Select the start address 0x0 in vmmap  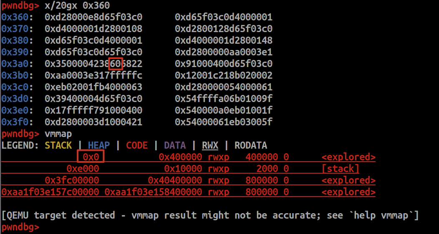tap(91, 157)
